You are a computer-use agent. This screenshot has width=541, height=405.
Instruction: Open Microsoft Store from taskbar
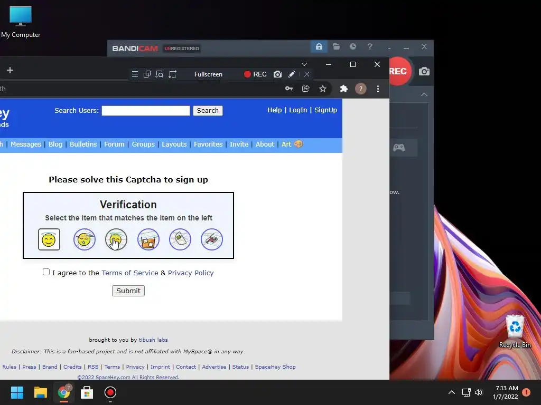[87, 392]
